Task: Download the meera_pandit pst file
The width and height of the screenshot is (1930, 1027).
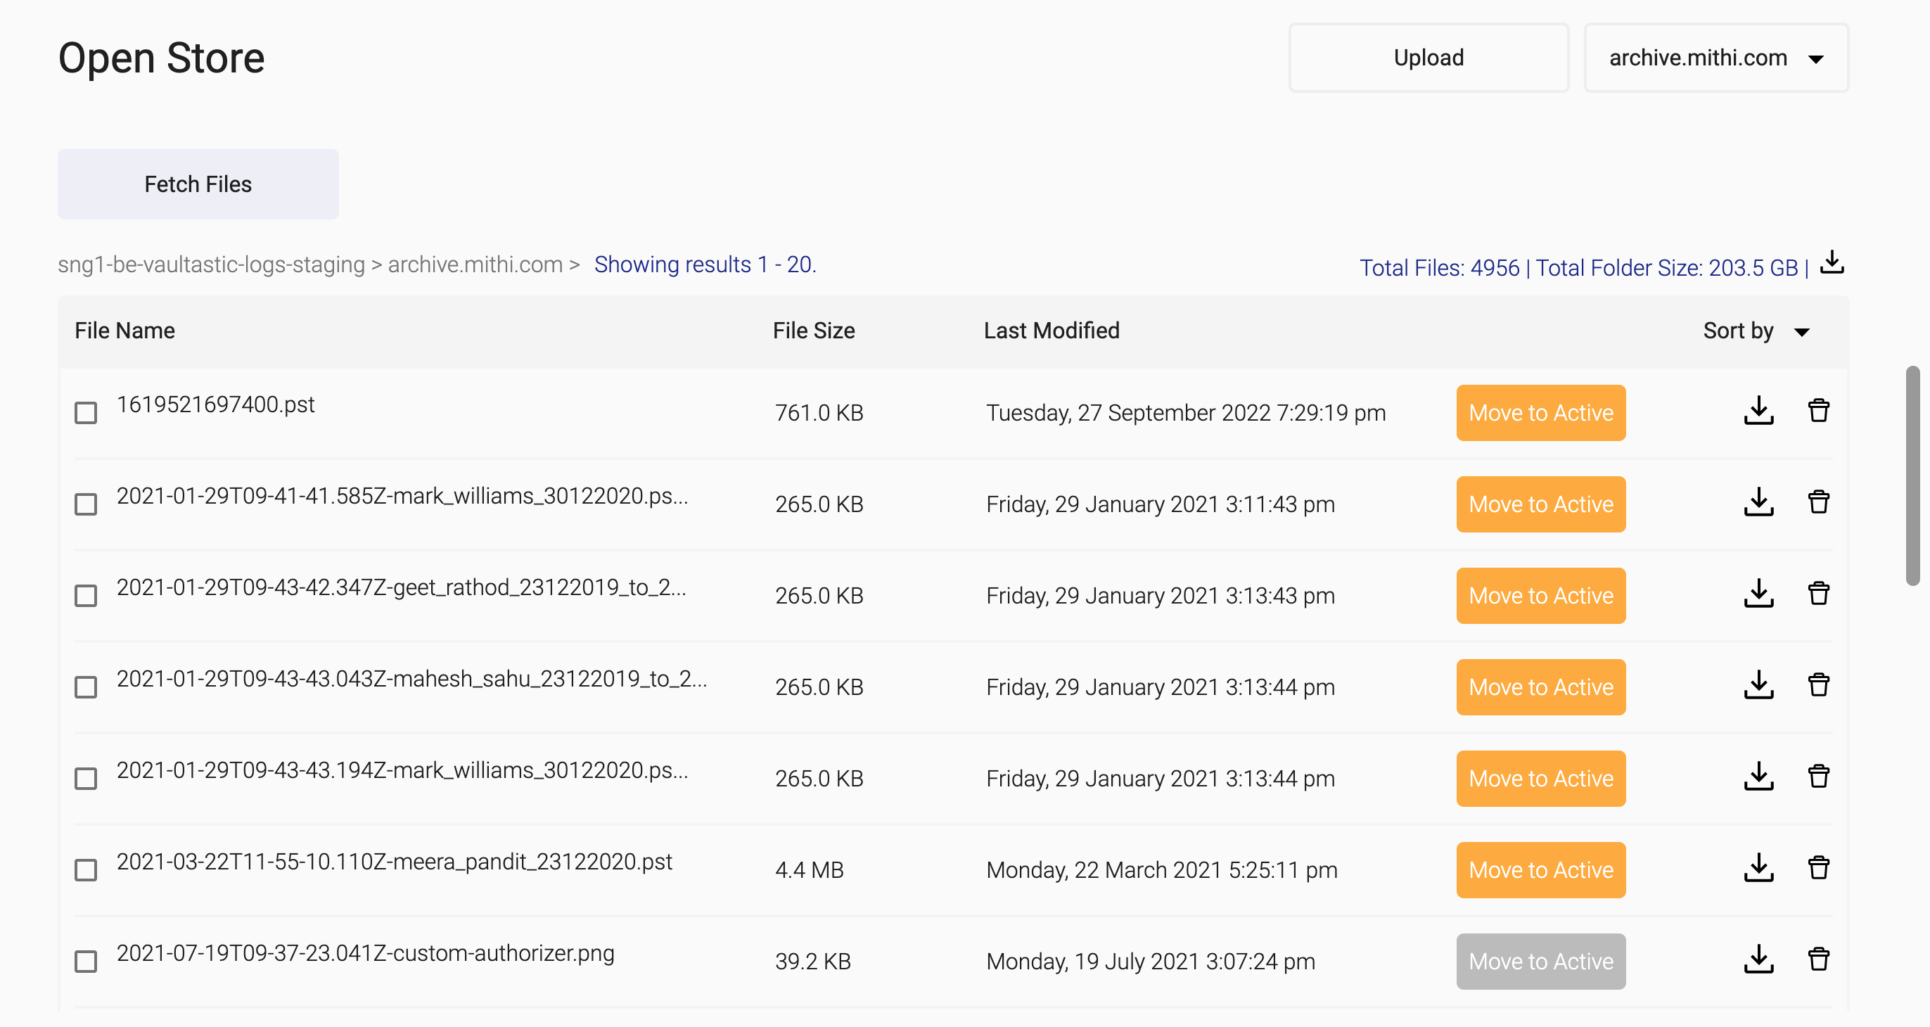Action: coord(1758,869)
